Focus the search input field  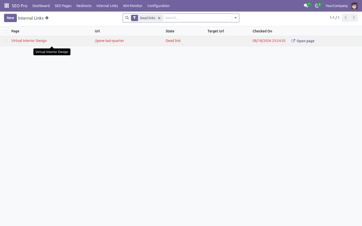pyautogui.click(x=197, y=18)
